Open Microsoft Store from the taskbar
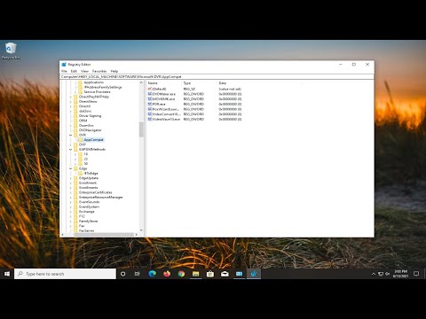The width and height of the screenshot is (426, 319). (210, 274)
